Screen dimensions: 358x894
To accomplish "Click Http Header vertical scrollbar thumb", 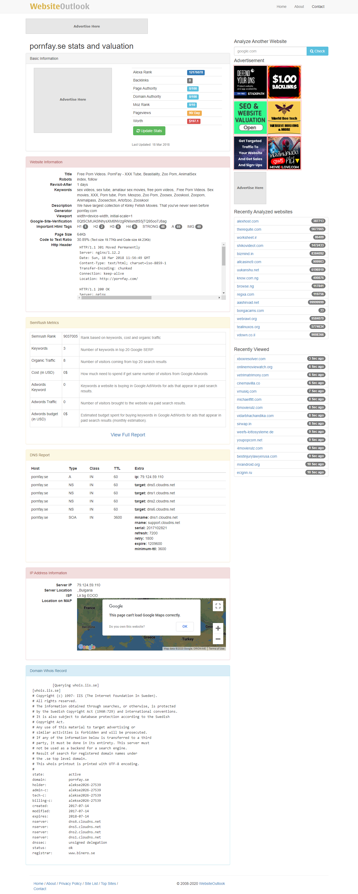I will click(x=224, y=256).
